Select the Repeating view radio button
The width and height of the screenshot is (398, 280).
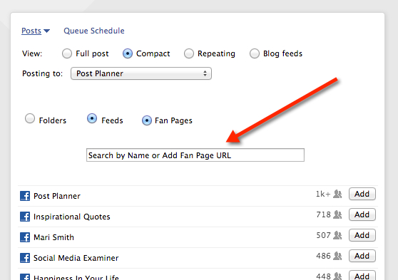tap(189, 53)
